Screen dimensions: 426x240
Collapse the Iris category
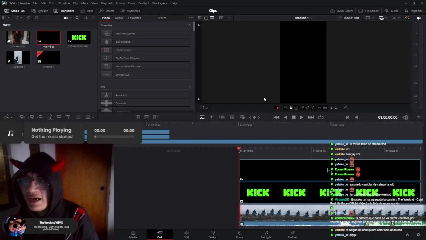(x=189, y=87)
